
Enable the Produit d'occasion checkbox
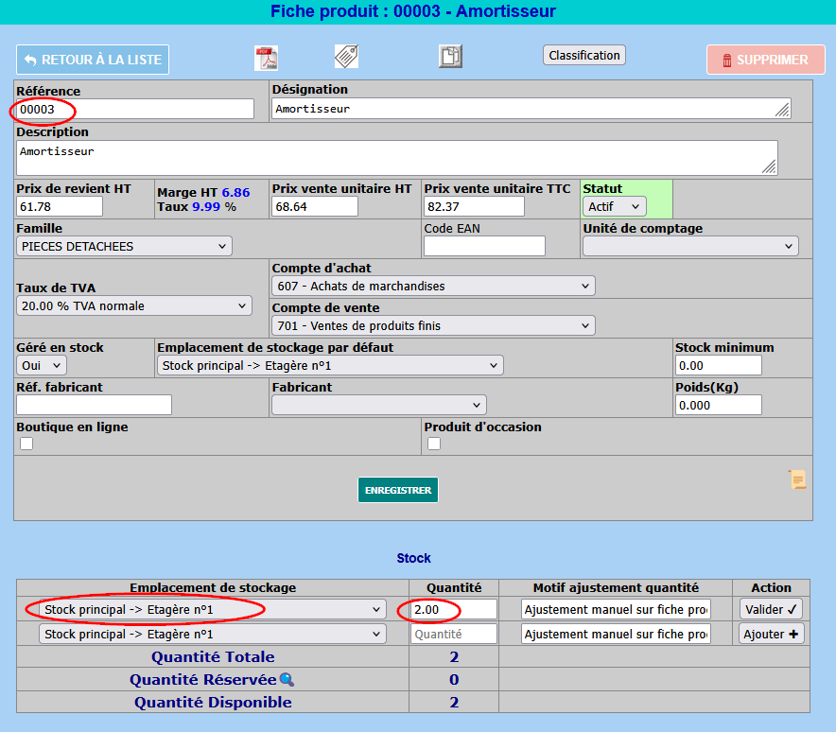(434, 444)
